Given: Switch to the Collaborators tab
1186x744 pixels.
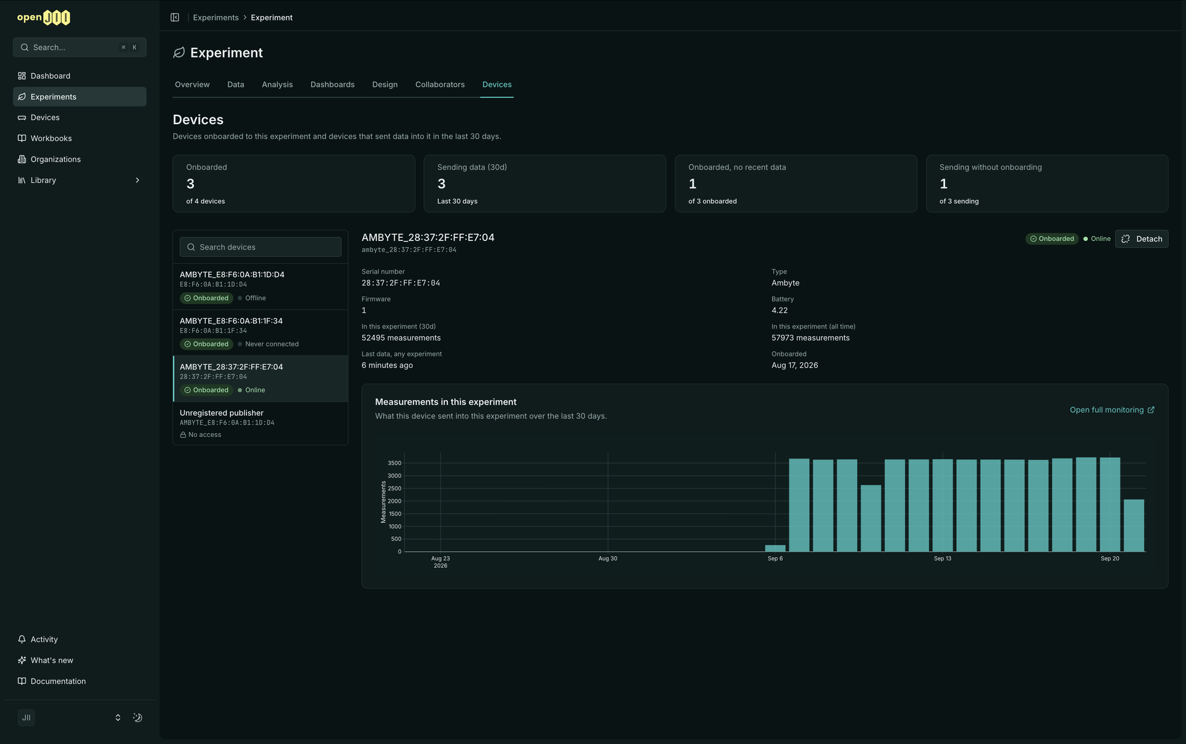Looking at the screenshot, I should coord(440,85).
